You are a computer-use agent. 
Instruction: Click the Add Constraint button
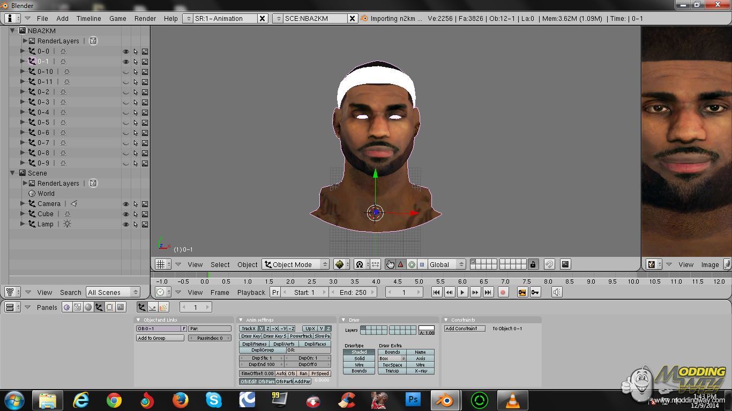click(464, 329)
